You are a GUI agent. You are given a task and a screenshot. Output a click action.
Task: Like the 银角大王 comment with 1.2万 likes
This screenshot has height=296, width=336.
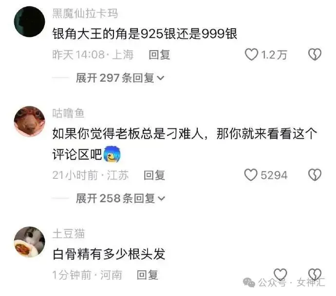point(251,54)
